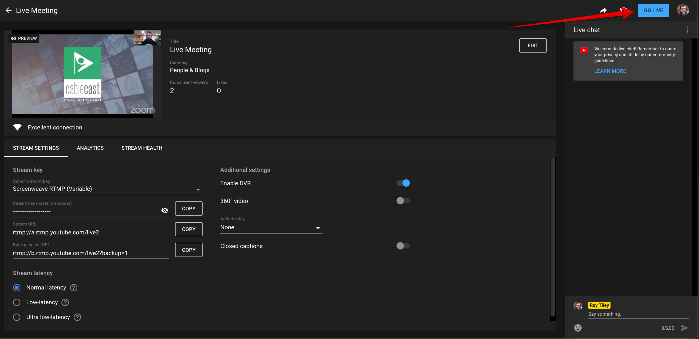Select the Normal latency radio button
Viewport: 699px width, 339px height.
click(17, 288)
